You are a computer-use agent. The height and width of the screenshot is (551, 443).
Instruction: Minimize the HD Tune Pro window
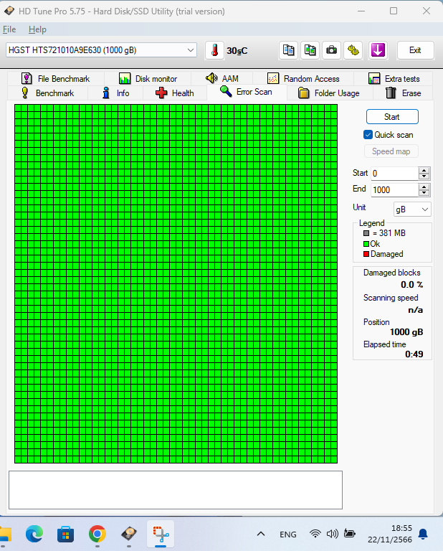[361, 11]
